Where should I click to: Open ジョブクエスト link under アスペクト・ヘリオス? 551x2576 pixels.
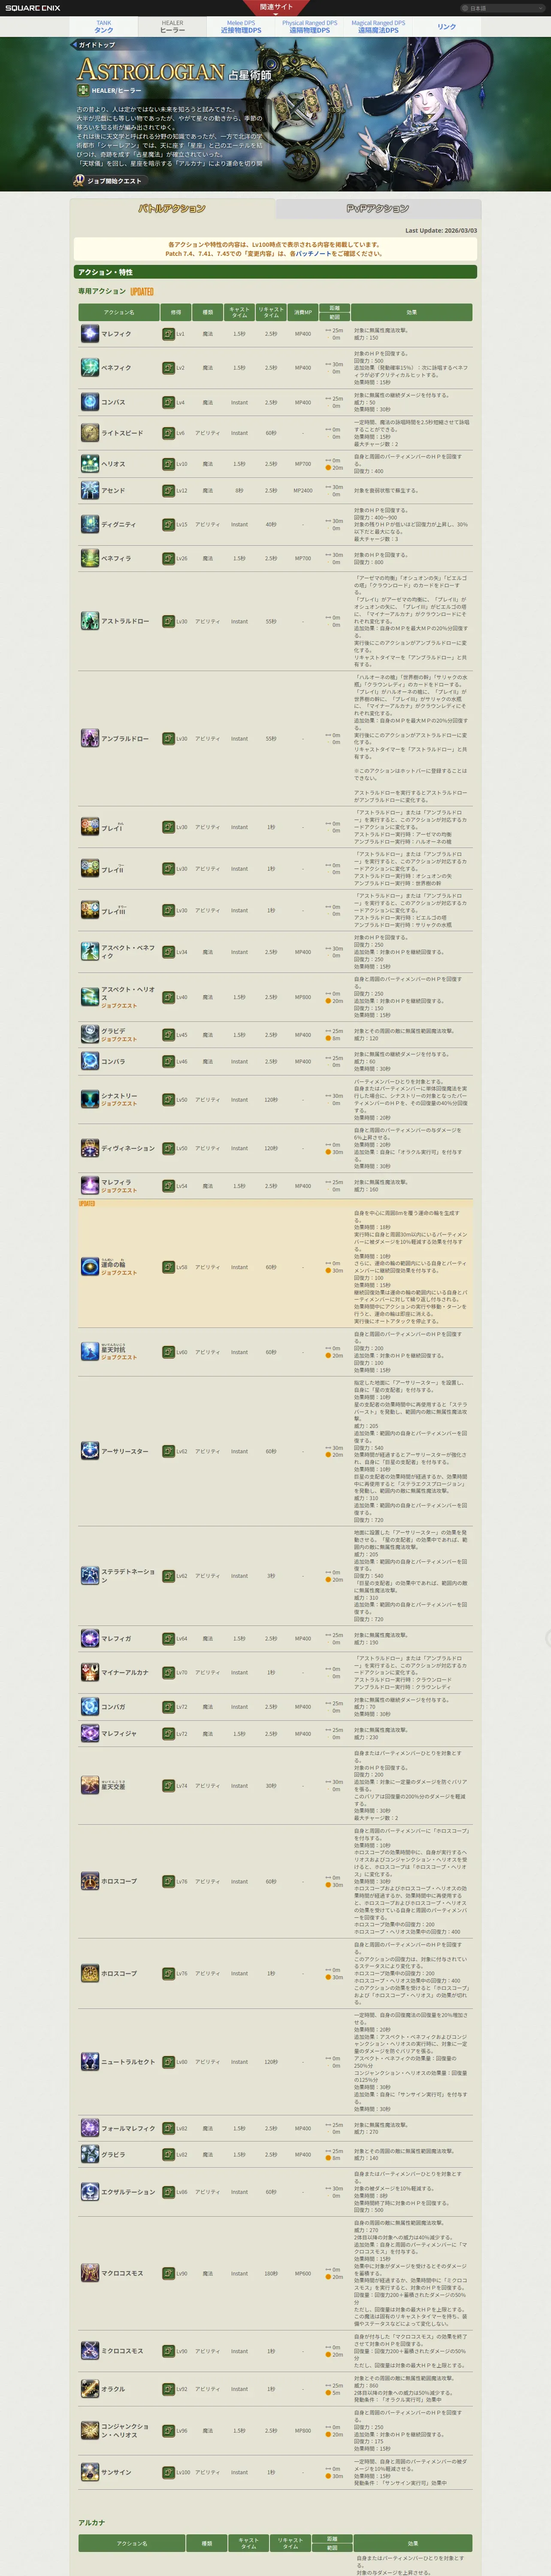[x=119, y=1005]
